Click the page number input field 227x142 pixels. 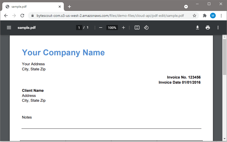click(79, 28)
